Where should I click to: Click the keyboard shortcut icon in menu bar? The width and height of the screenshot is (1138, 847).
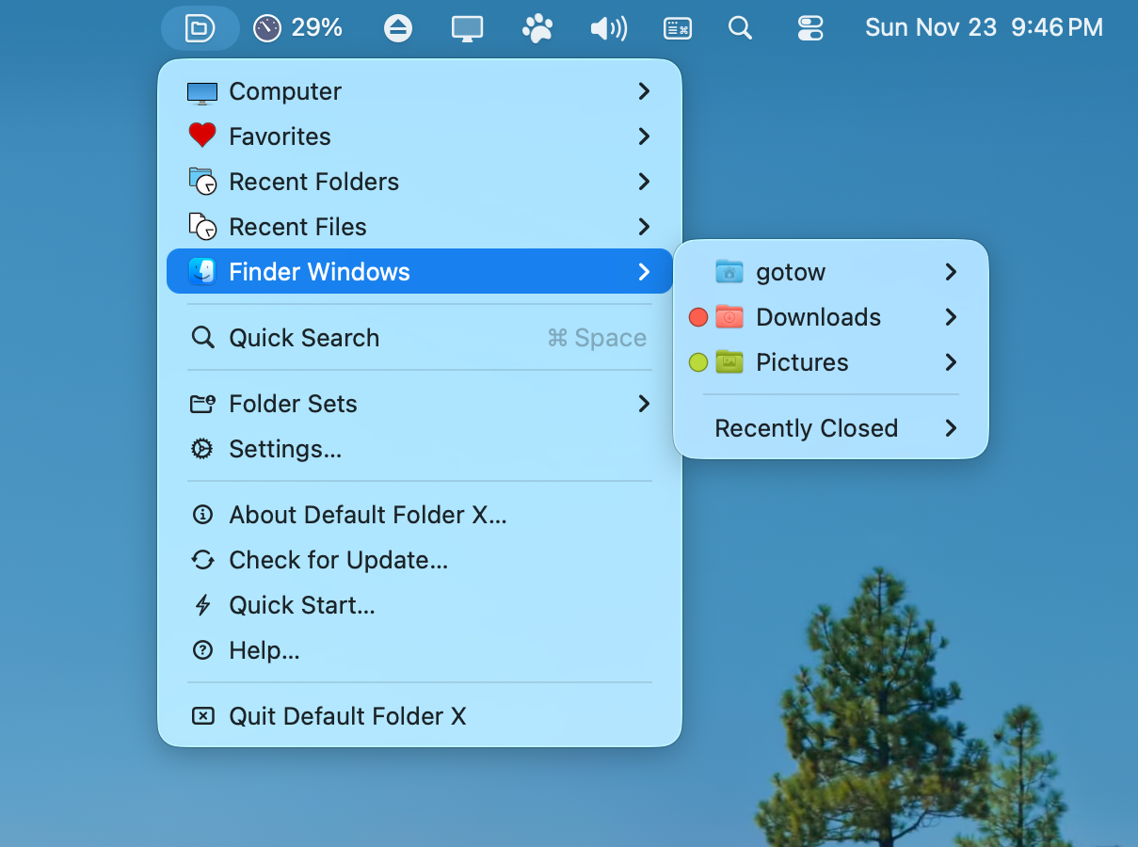(678, 28)
